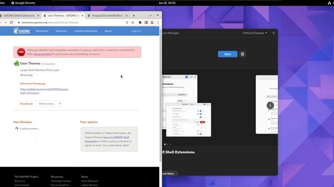Toggle the Chrome side panel icon
The width and height of the screenshot is (334, 187).
pos(146,22)
